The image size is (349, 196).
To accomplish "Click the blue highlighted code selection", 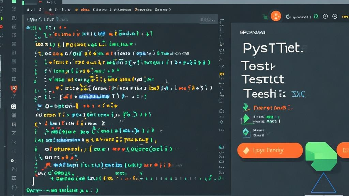I will 94,96.
